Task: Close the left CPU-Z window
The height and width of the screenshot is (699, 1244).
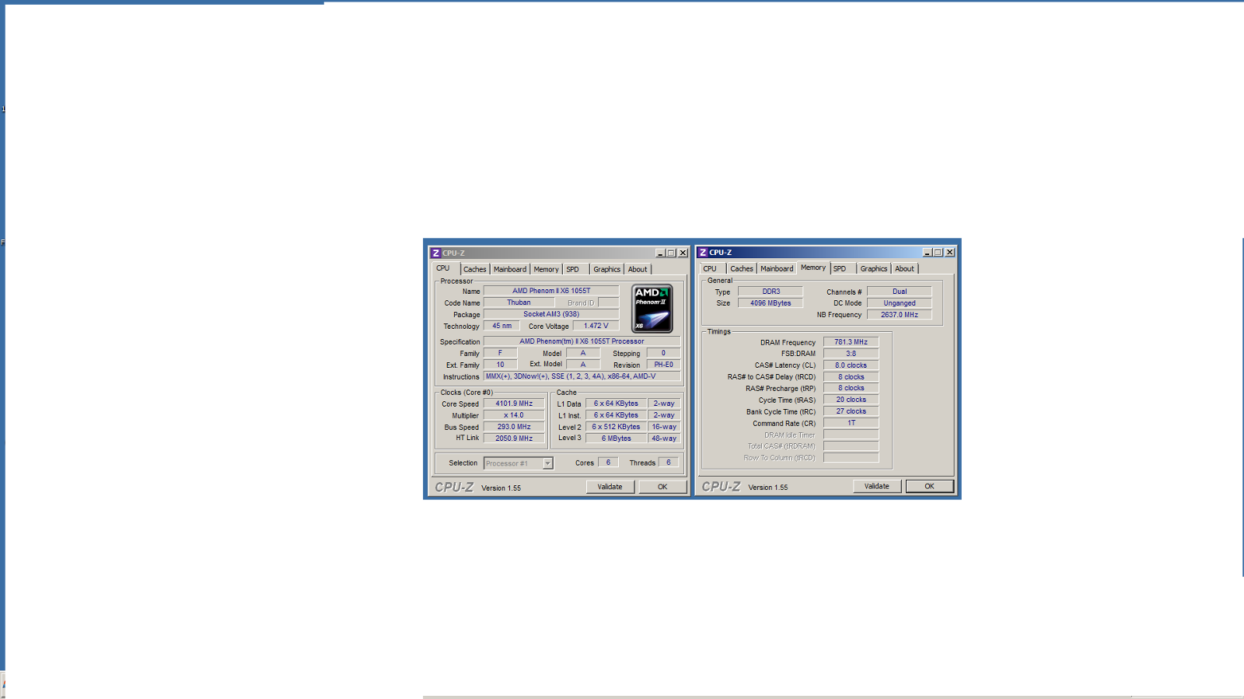Action: 683,253
